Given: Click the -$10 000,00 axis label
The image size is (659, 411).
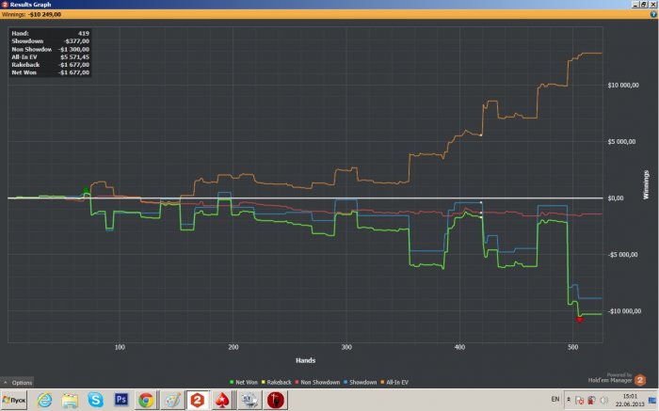Looking at the screenshot, I should pyautogui.click(x=624, y=311).
